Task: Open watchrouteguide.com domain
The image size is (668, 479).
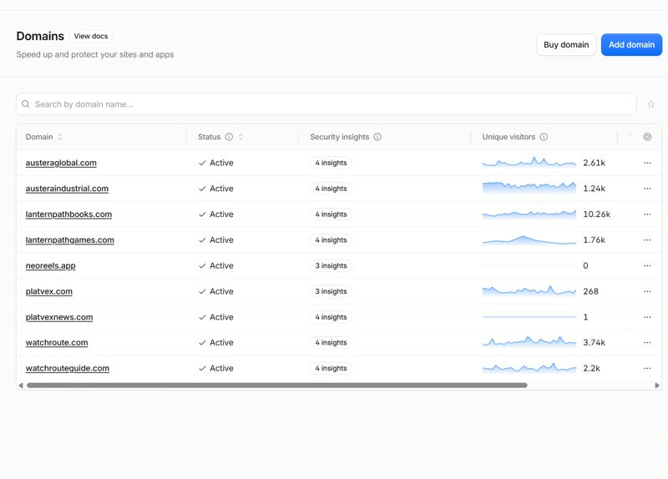Action: tap(68, 368)
